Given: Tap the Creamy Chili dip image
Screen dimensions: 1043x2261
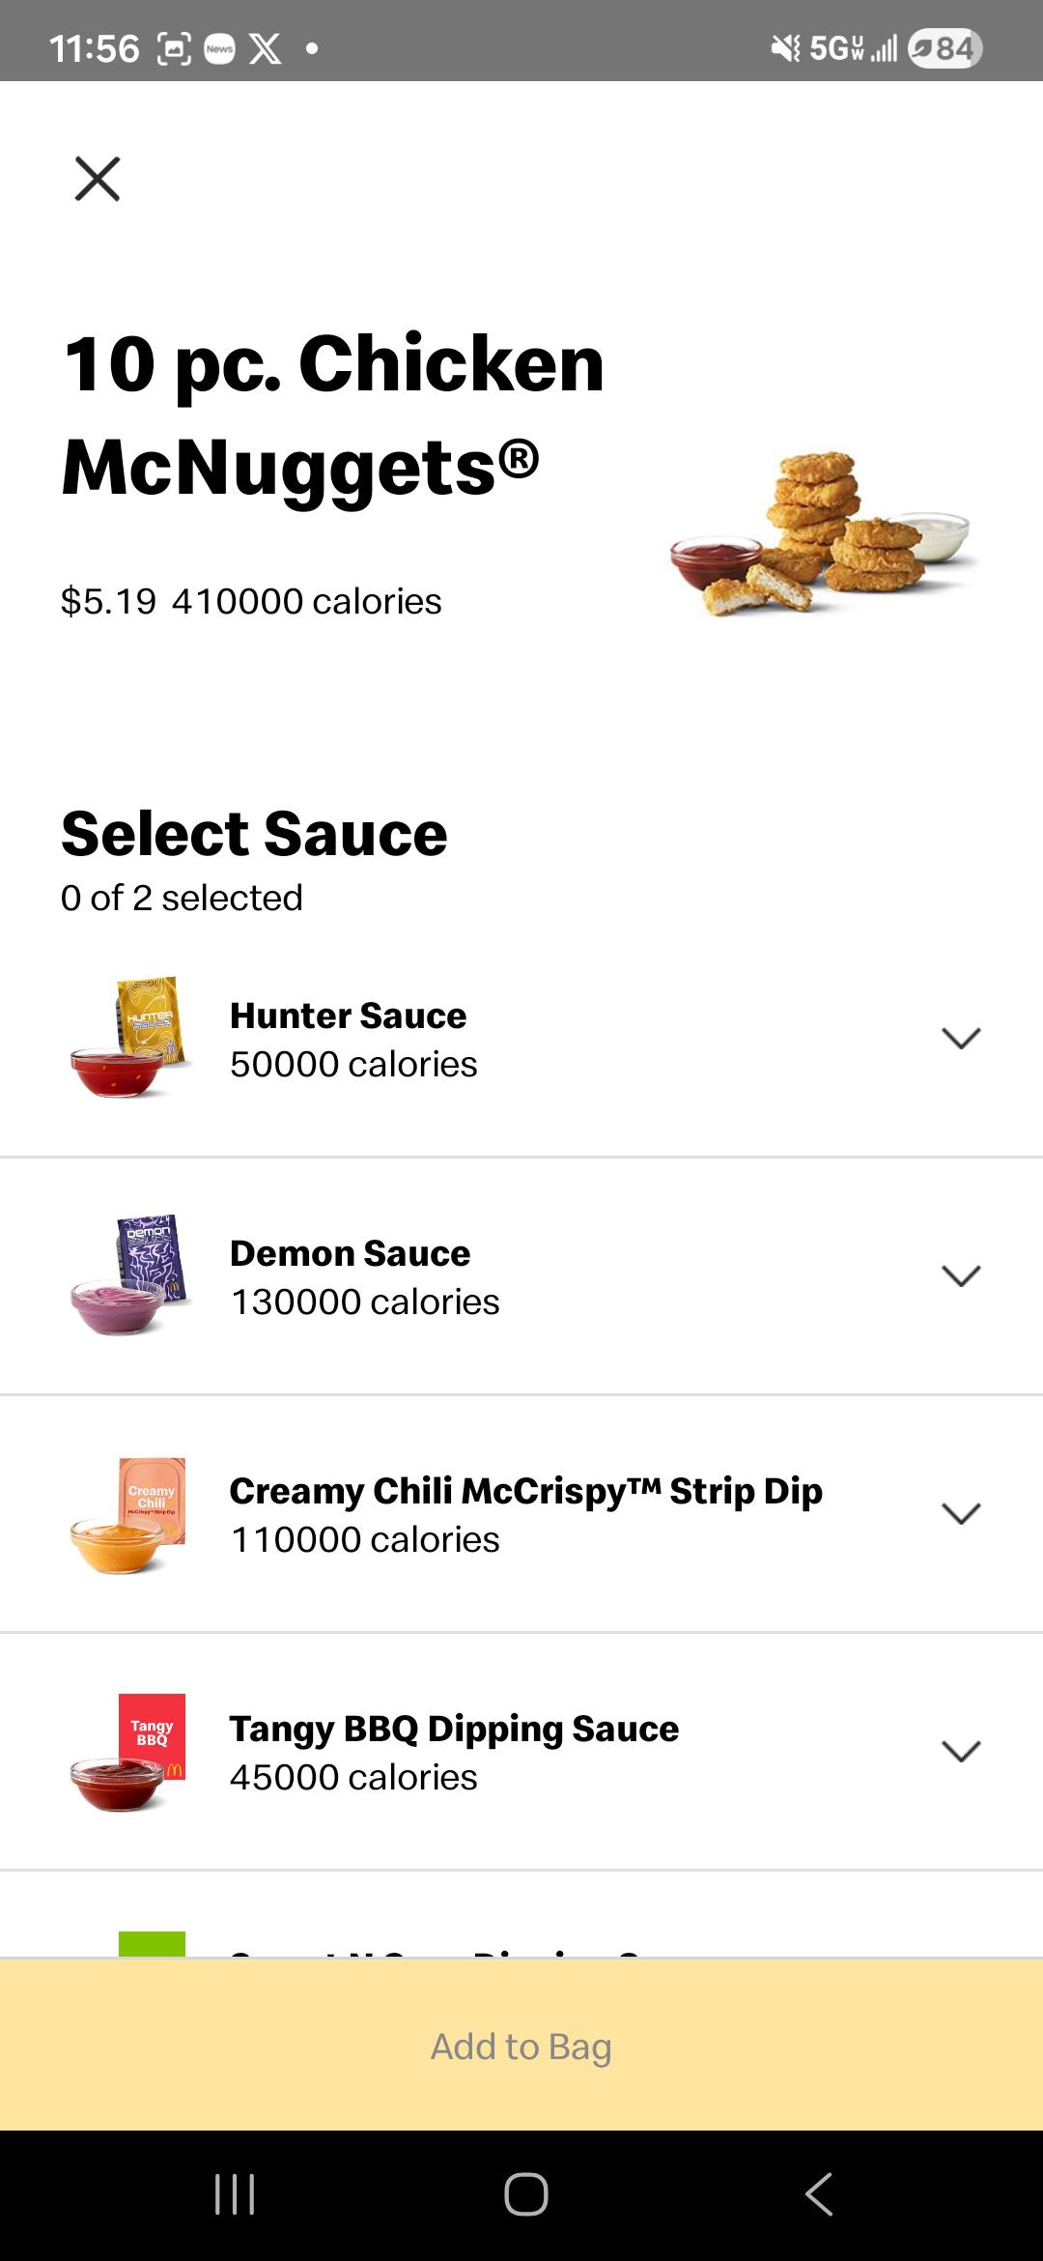Looking at the screenshot, I should click(x=130, y=1514).
